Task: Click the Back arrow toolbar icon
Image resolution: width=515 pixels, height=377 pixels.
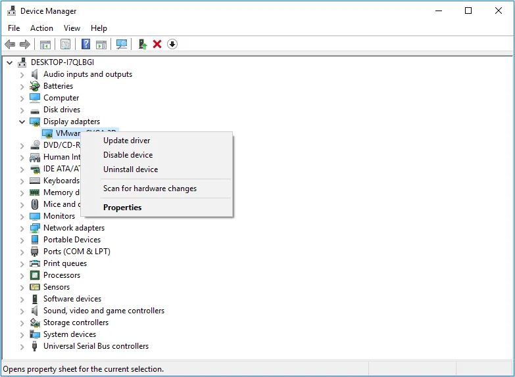Action: pyautogui.click(x=10, y=44)
